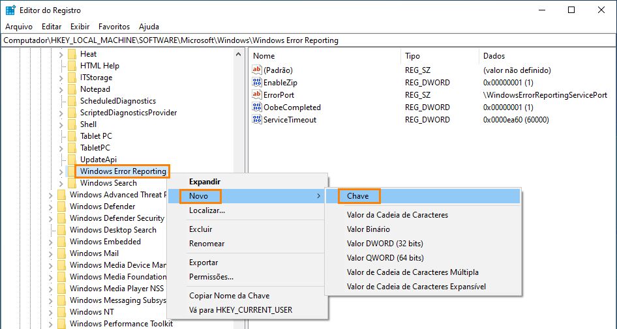Image resolution: width=617 pixels, height=329 pixels.
Task: Expand the Windows Search key arrow
Action: pyautogui.click(x=61, y=184)
